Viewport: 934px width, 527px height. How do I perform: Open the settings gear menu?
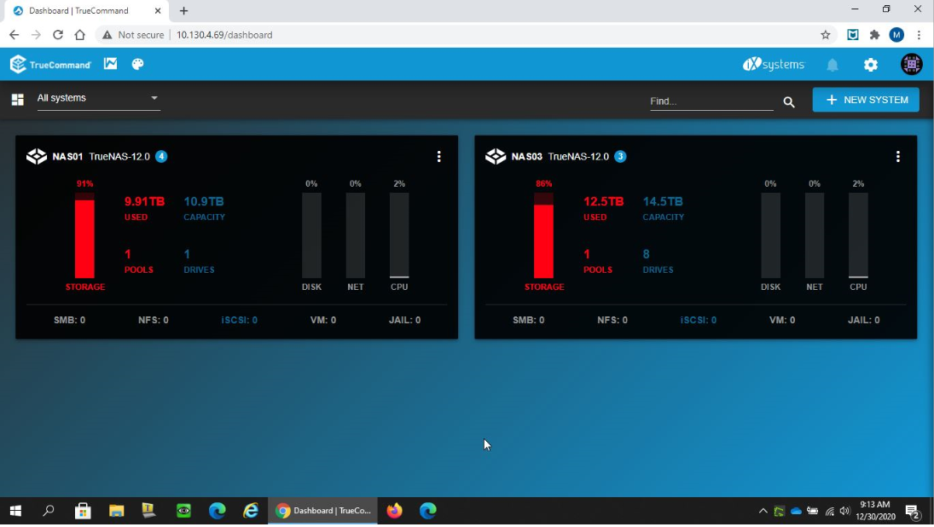(x=870, y=64)
